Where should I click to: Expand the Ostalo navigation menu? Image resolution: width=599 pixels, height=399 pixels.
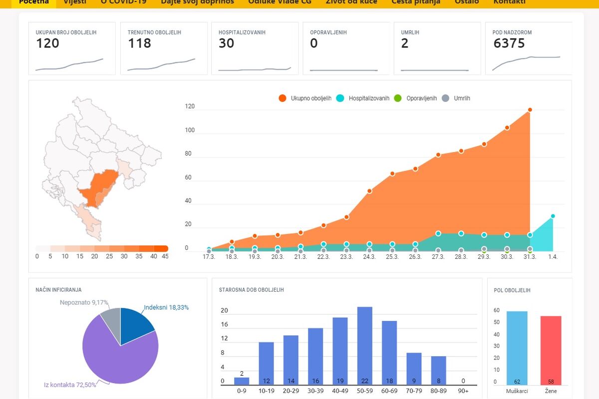tap(467, 2)
